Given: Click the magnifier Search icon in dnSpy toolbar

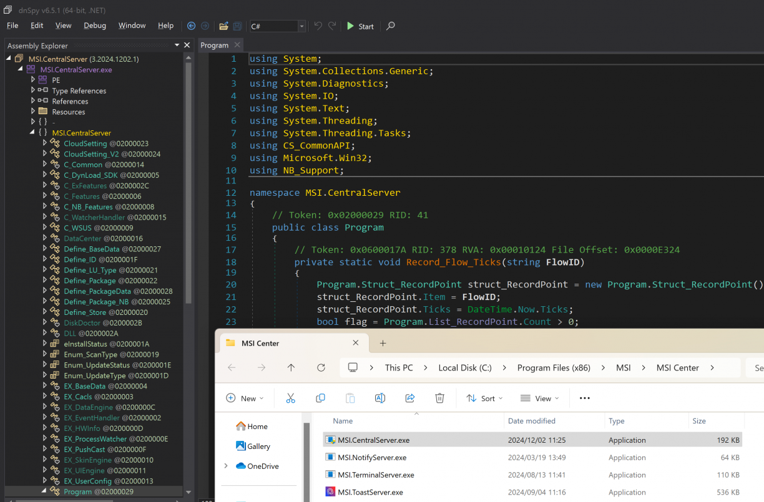Looking at the screenshot, I should point(391,26).
